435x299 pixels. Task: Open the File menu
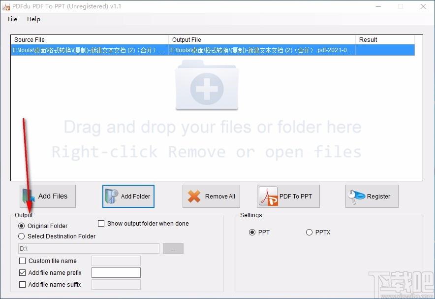tap(12, 19)
